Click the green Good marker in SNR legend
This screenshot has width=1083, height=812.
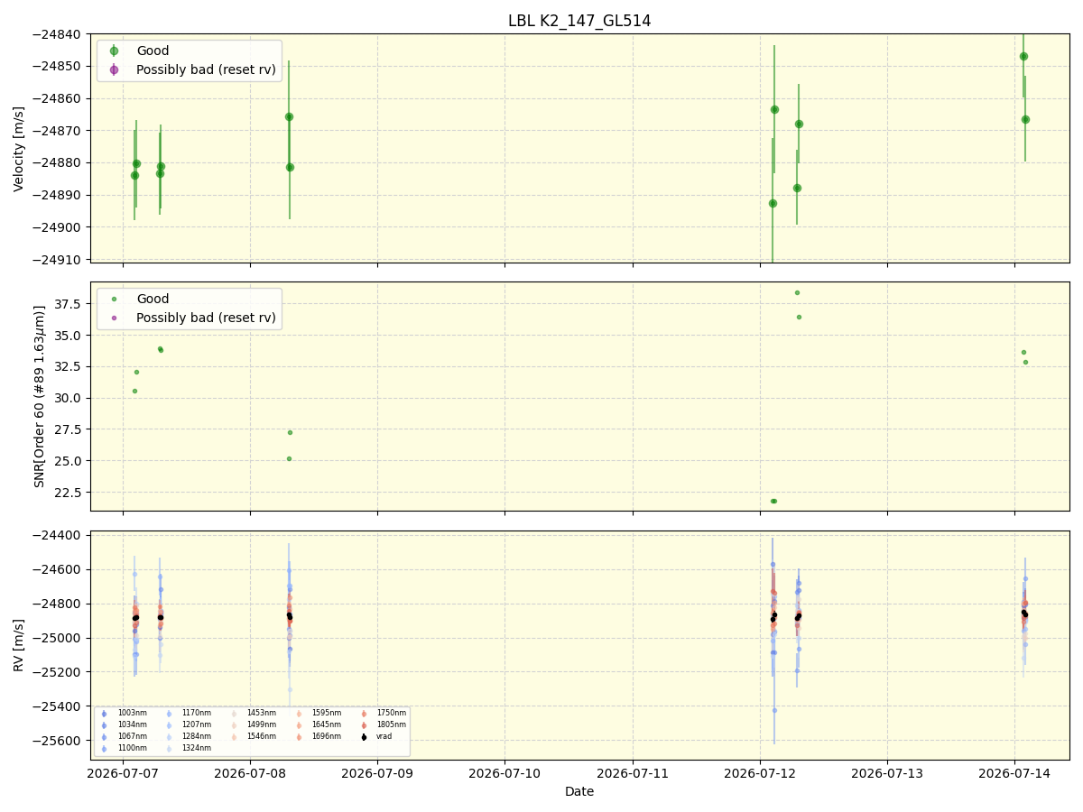click(x=114, y=299)
